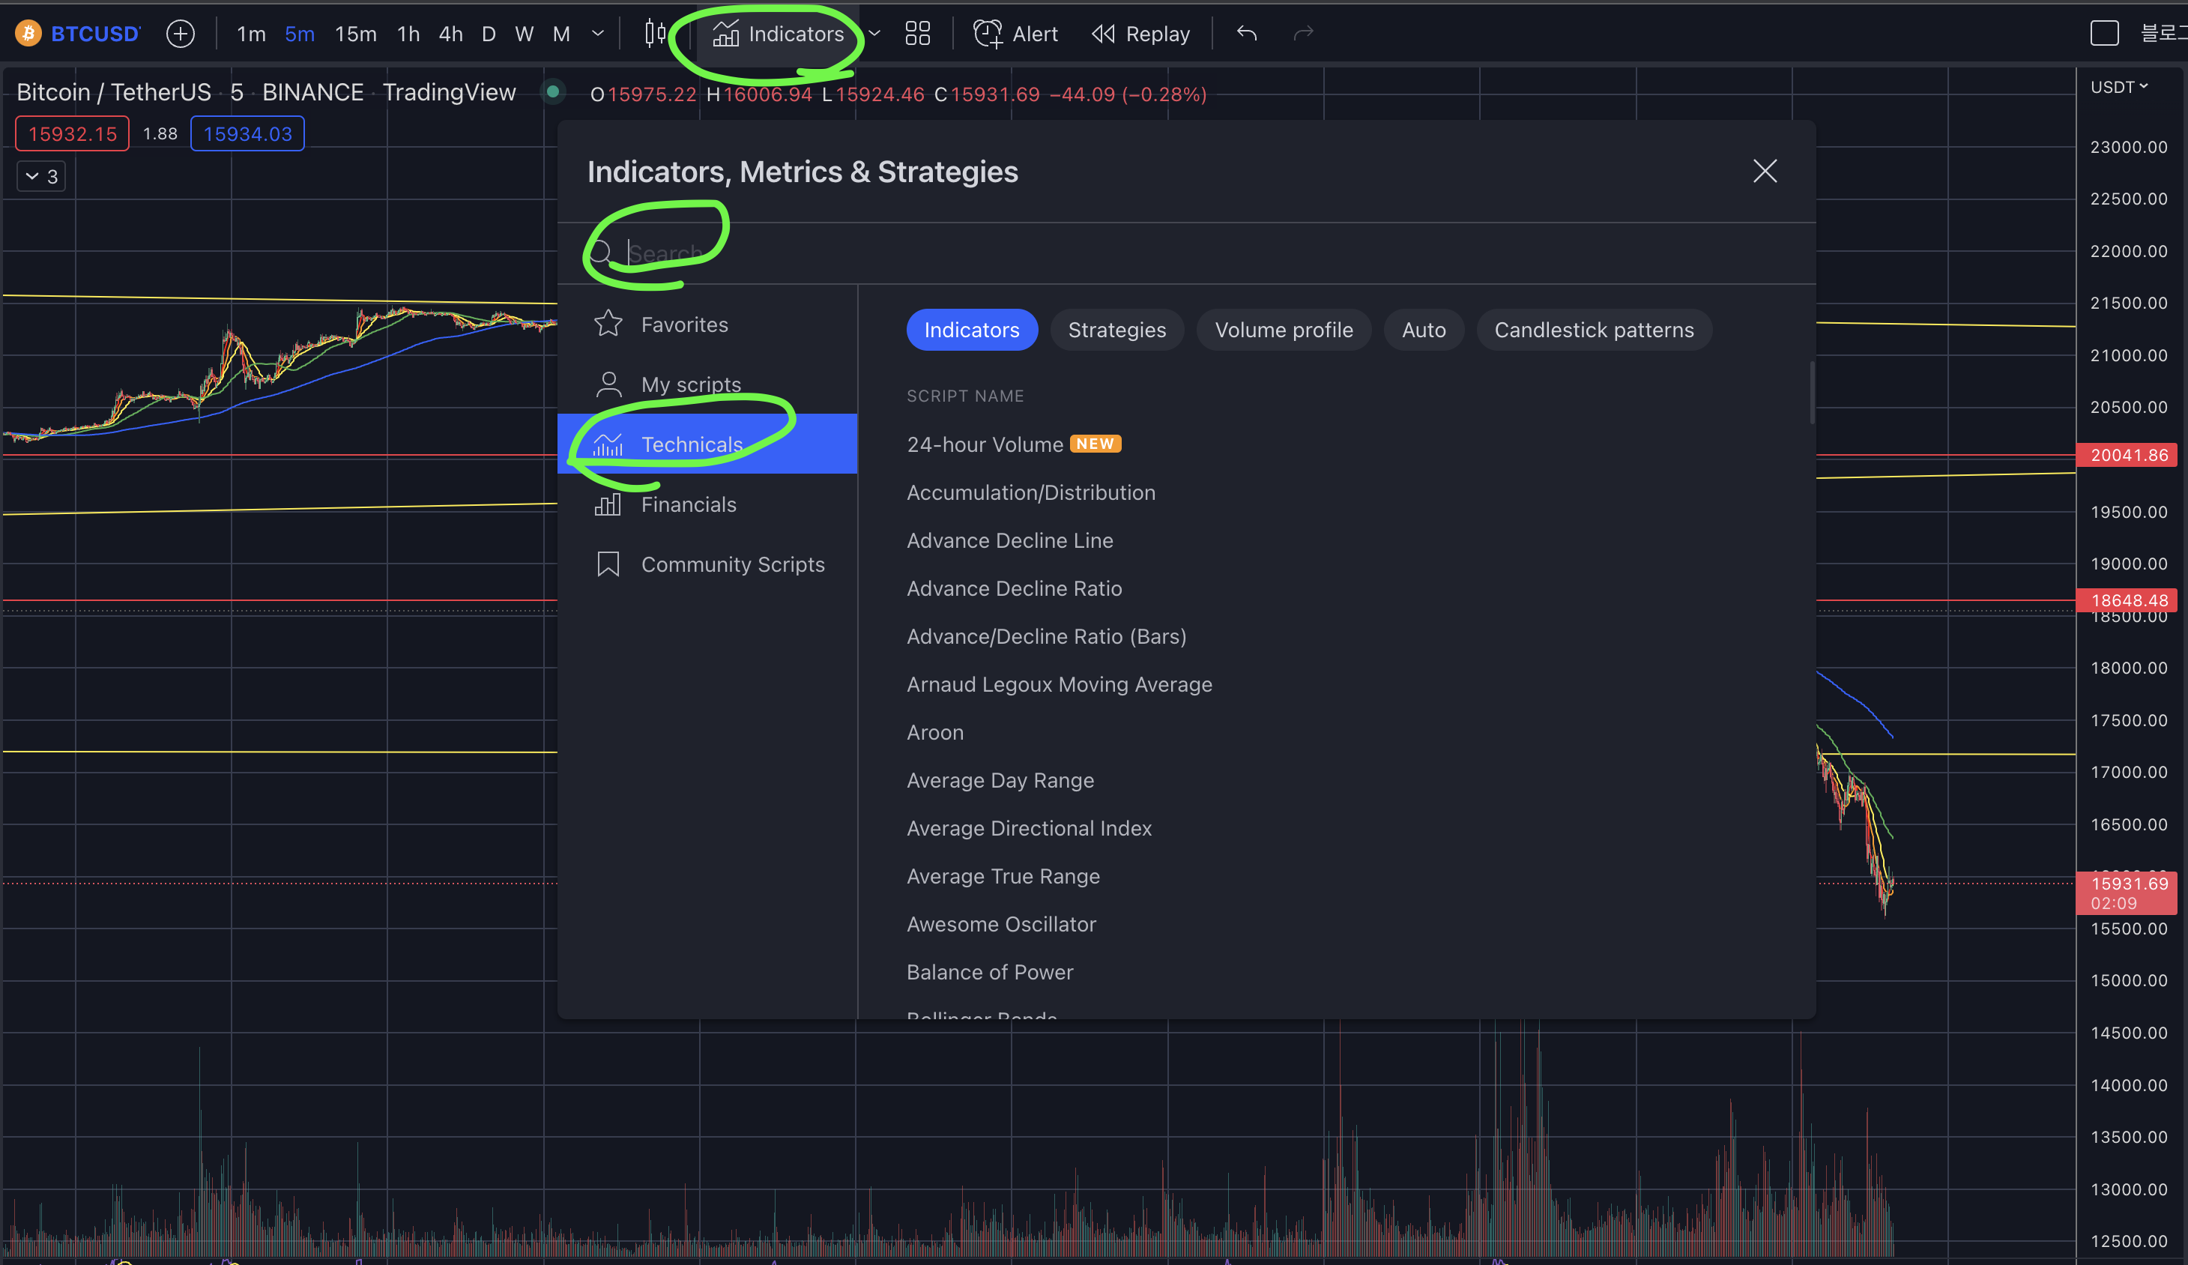Click the redo arrow icon

[1303, 34]
